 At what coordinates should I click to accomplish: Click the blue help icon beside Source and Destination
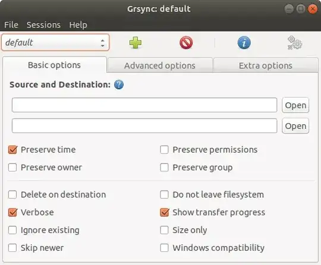119,84
